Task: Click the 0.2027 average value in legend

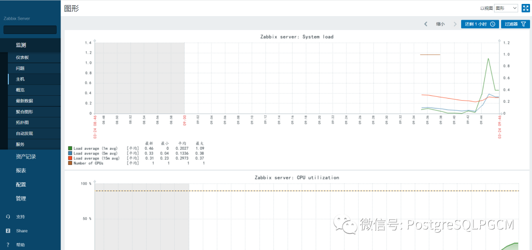Action: click(182, 148)
